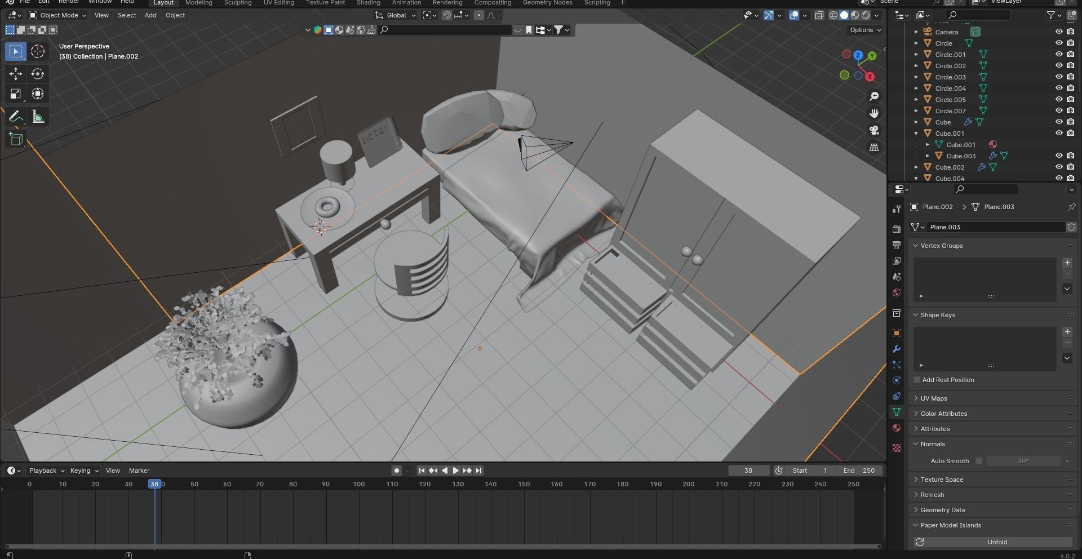Add a new vertex group
The height and width of the screenshot is (559, 1082).
1067,263
